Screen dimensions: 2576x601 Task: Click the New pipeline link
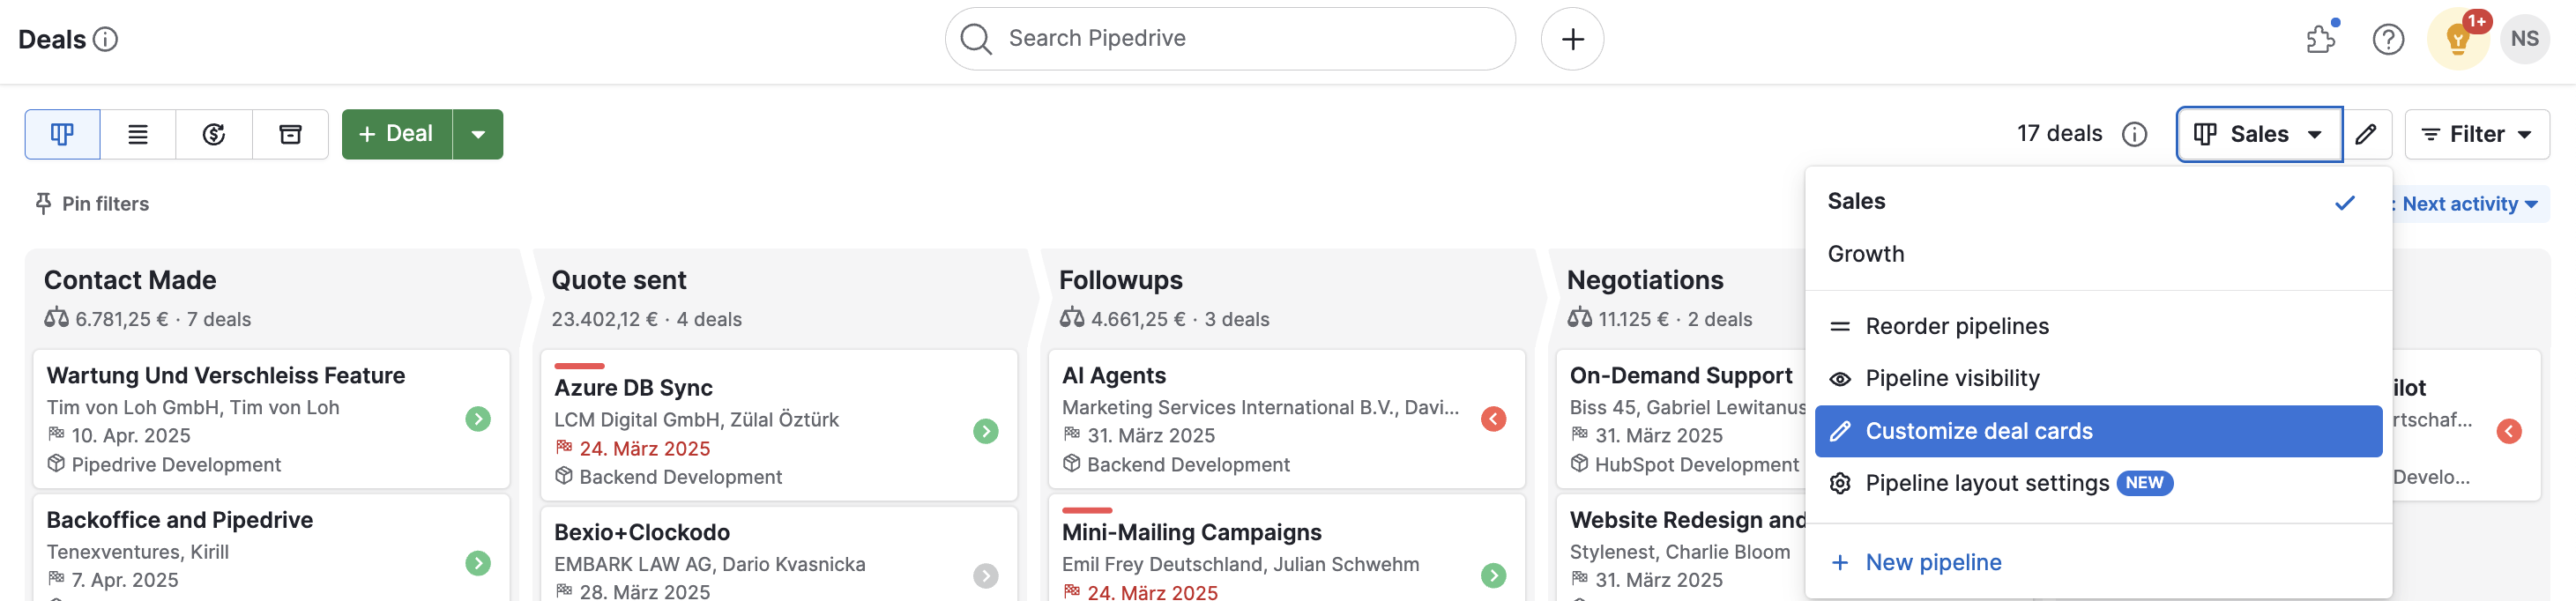pyautogui.click(x=1932, y=562)
